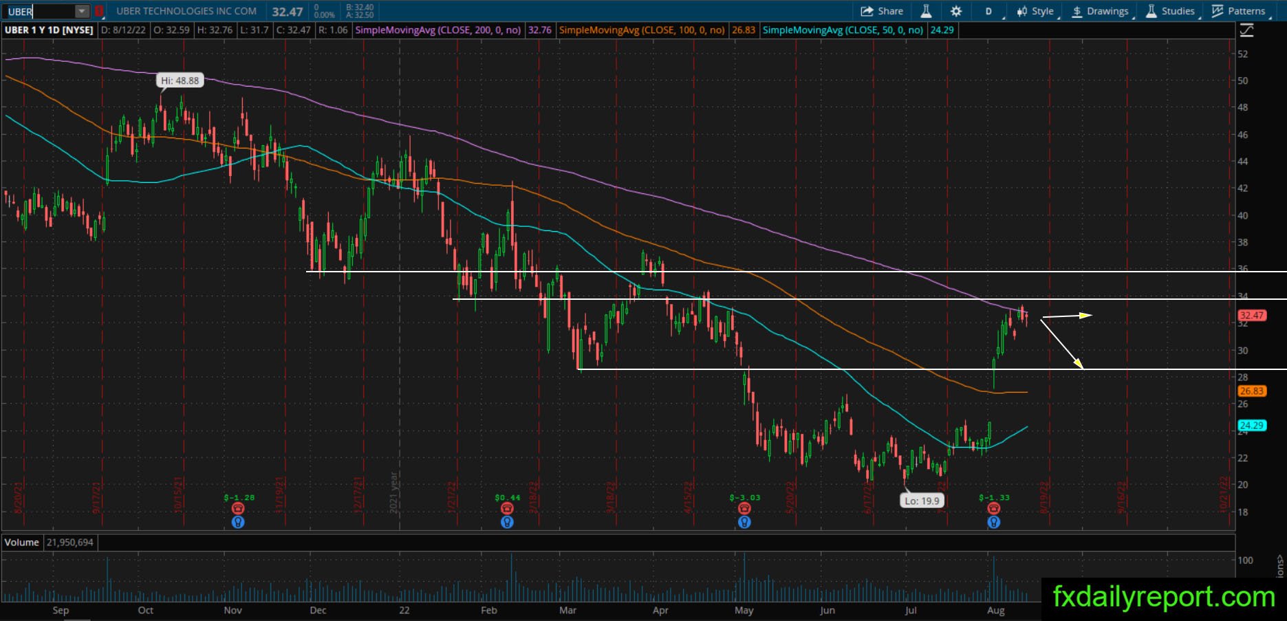Image resolution: width=1287 pixels, height=621 pixels.
Task: Click the 0.00% change value in header
Action: tap(325, 15)
